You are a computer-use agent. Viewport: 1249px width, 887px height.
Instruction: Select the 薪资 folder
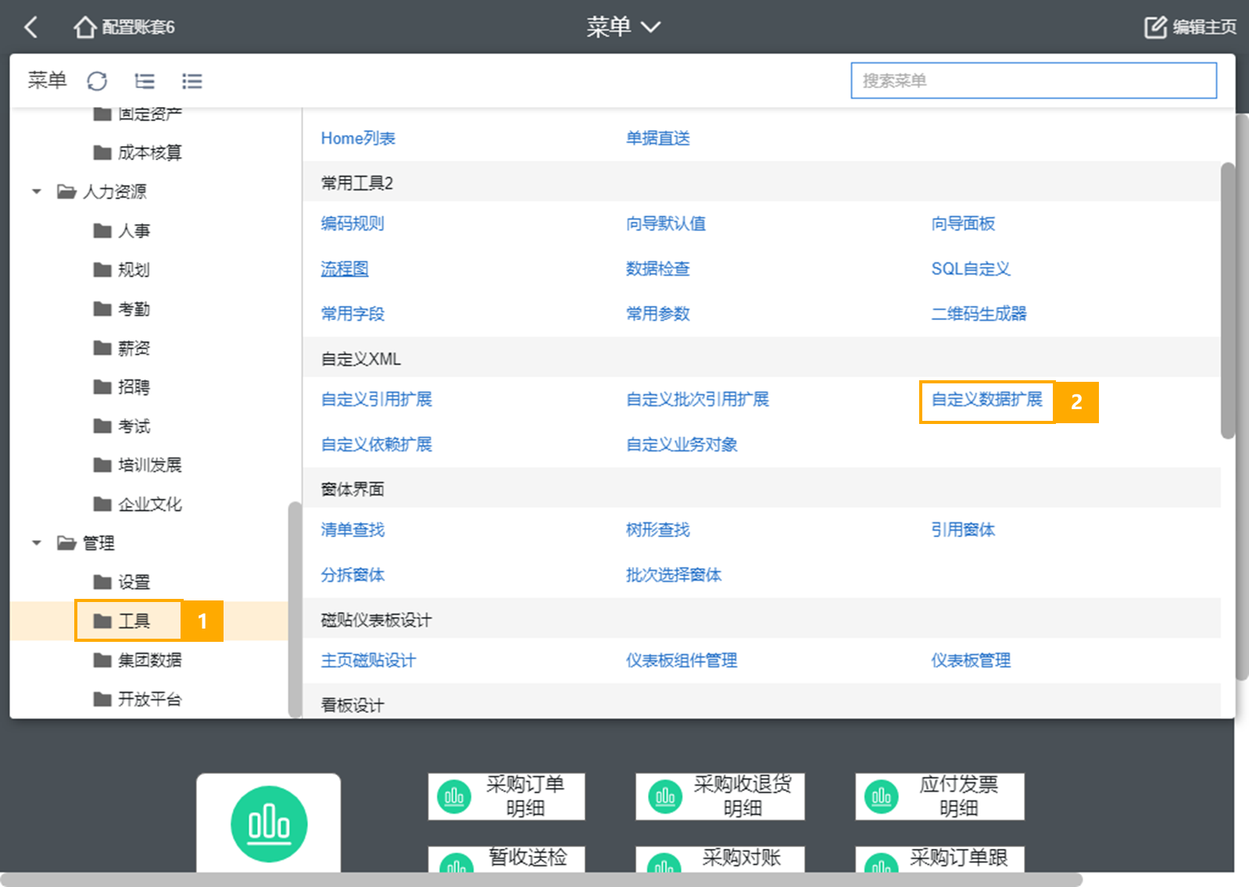[122, 347]
